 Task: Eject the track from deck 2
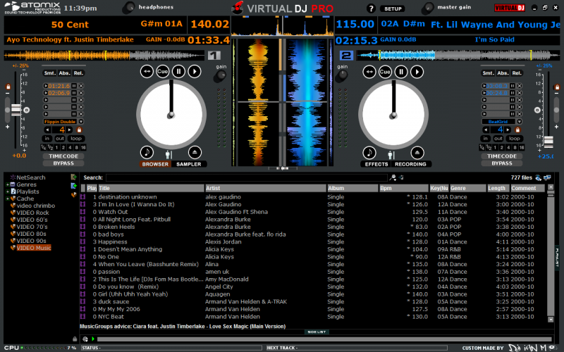417,153
